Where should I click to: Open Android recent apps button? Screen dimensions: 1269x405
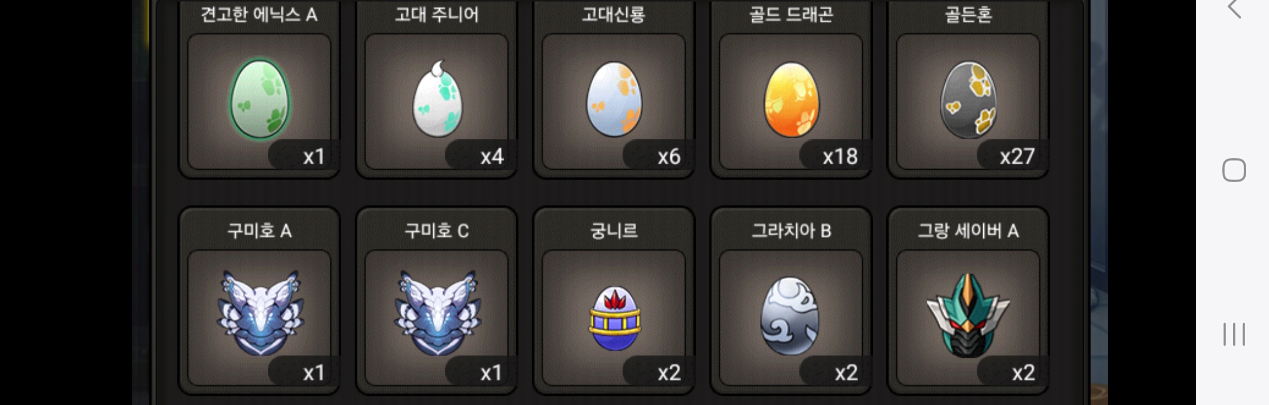point(1234,334)
